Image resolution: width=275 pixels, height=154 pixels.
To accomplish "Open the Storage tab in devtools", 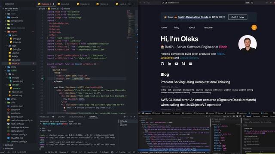I will click(x=220, y=113).
